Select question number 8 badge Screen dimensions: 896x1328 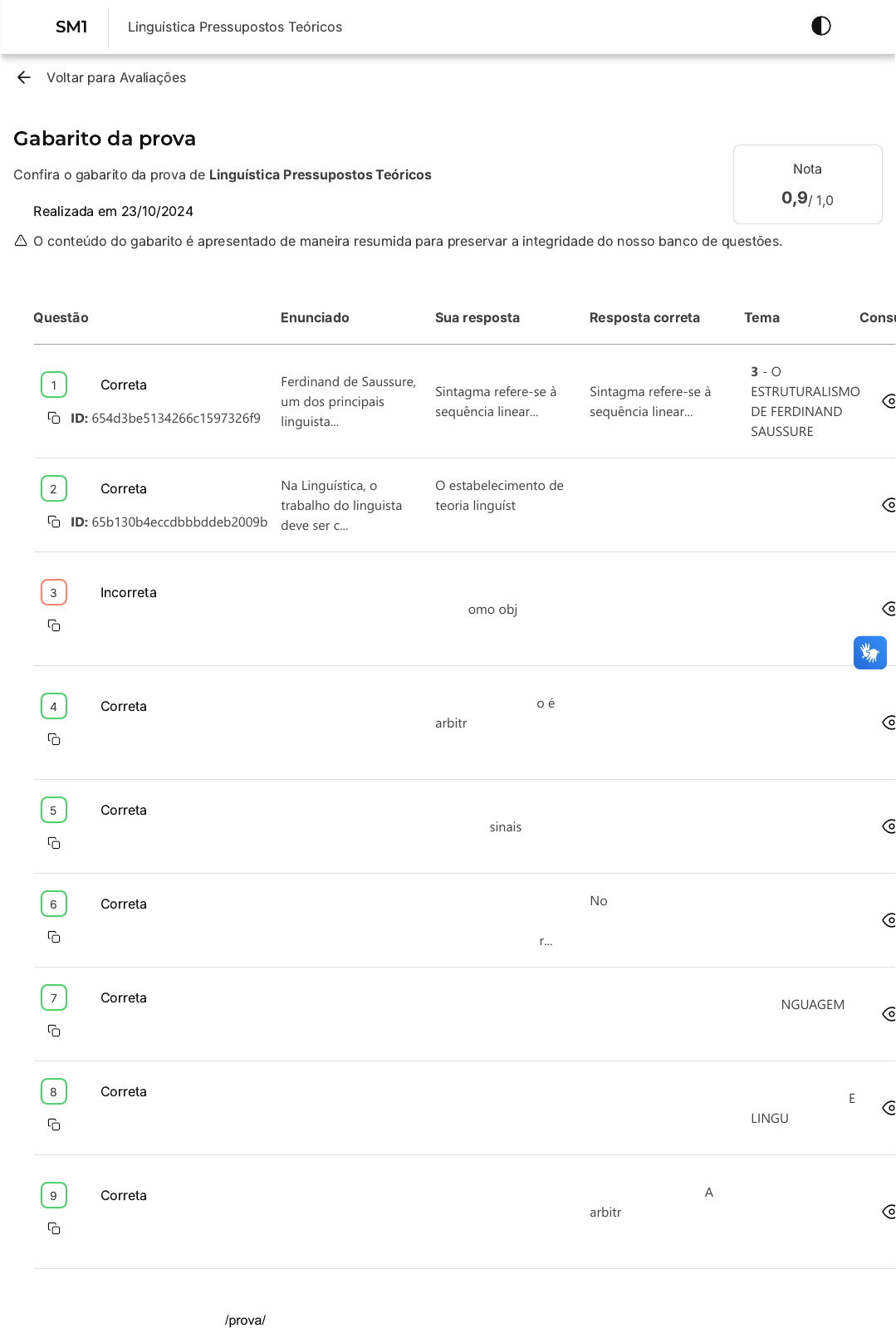(x=54, y=1091)
